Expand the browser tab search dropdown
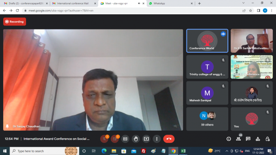Viewport: 276px width, 155px height. point(243,3)
